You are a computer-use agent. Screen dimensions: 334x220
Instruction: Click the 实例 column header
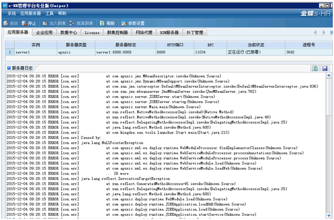tap(35, 45)
